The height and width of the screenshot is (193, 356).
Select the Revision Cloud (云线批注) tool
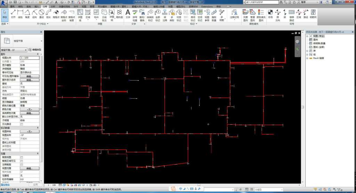[x=104, y=15]
